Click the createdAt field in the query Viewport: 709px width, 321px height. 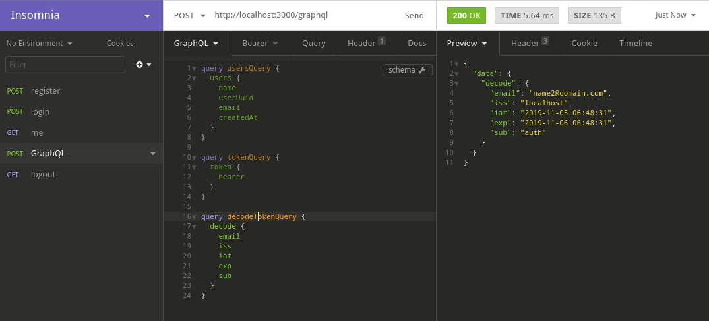[x=238, y=117]
